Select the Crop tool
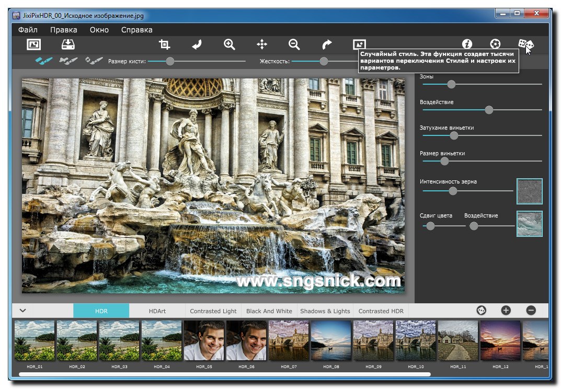The height and width of the screenshot is (389, 561). pos(164,44)
